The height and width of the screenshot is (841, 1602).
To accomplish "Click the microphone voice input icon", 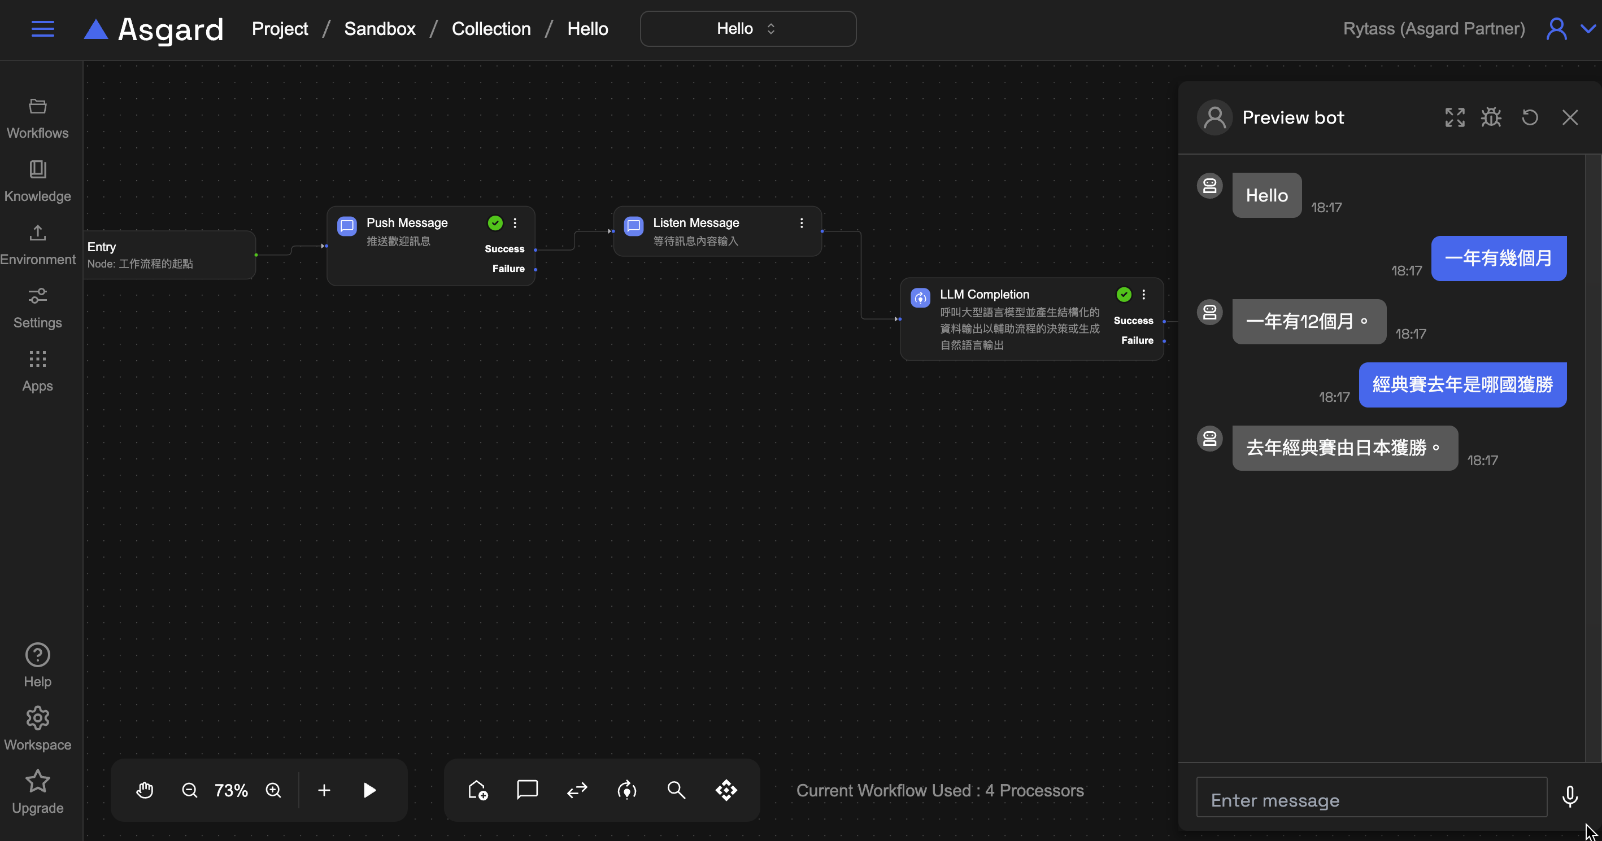I will [1570, 796].
